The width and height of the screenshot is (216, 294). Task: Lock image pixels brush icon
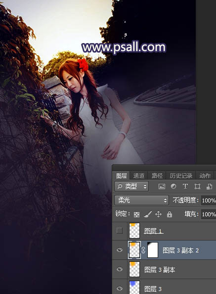(x=148, y=214)
